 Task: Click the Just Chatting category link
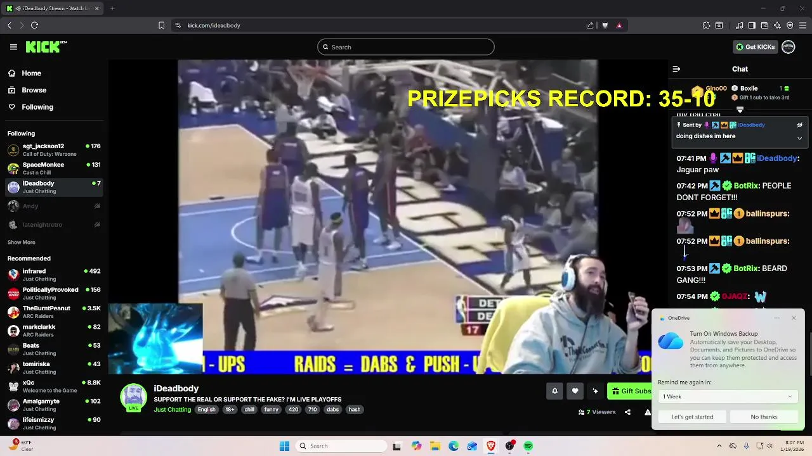click(x=172, y=410)
